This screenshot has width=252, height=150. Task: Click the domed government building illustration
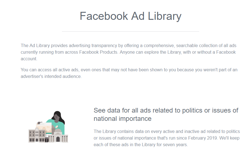(x=58, y=135)
